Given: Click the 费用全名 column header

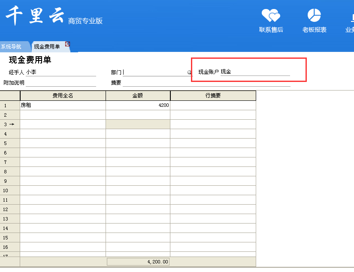Looking at the screenshot, I should click(x=63, y=96).
